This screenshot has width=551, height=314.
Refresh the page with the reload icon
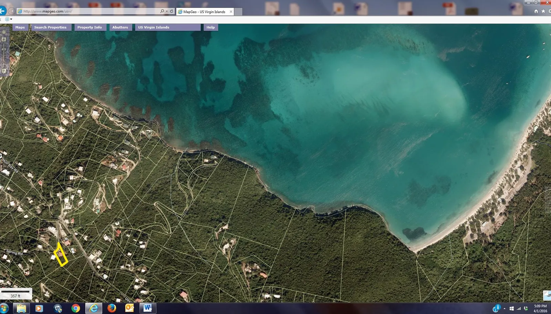171,11
